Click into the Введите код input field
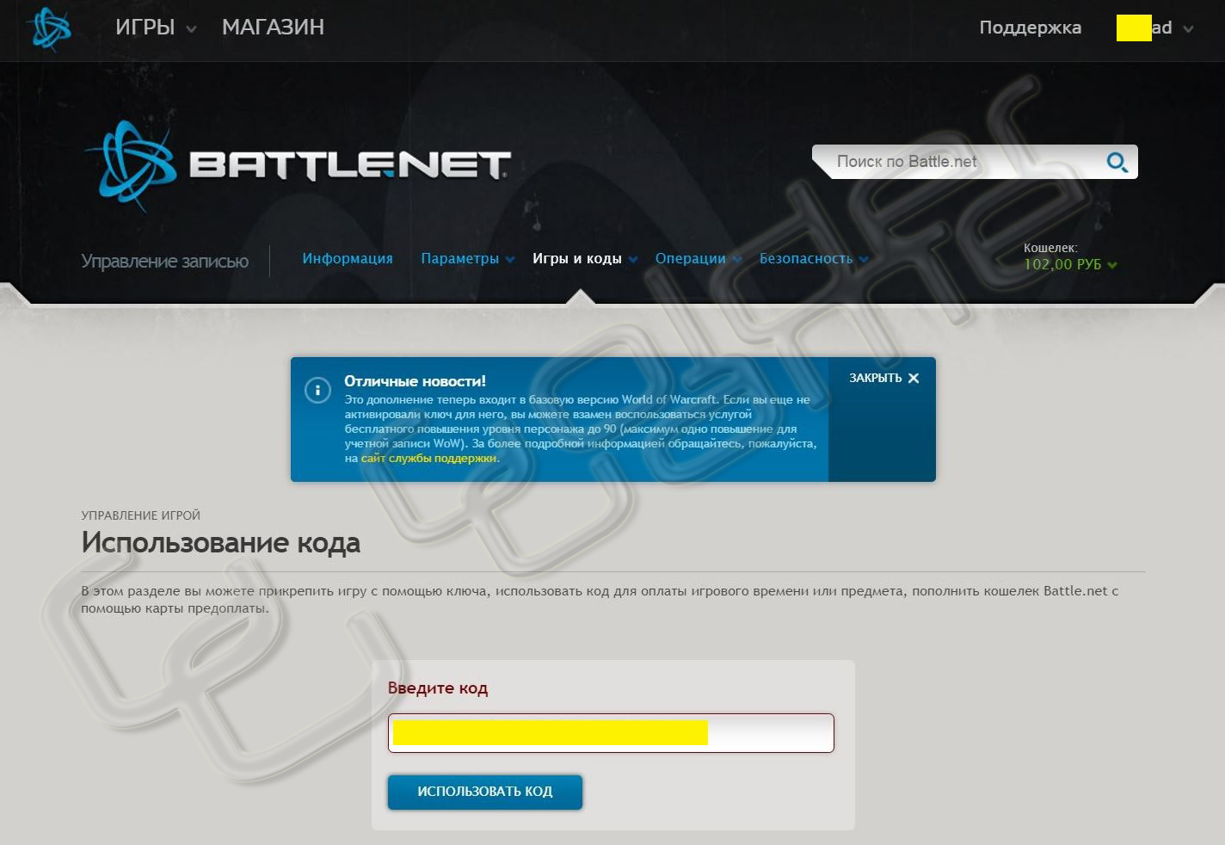This screenshot has height=845, width=1225. coord(611,733)
